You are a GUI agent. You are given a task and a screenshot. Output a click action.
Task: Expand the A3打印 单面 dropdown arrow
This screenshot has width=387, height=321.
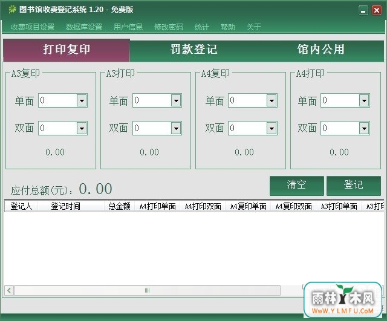tap(176, 100)
